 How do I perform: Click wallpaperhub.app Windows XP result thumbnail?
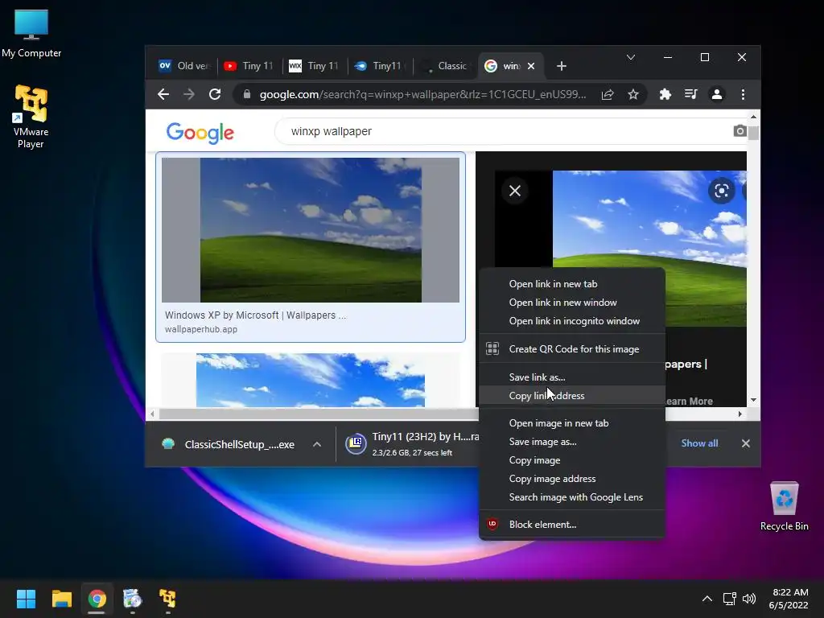(311, 230)
